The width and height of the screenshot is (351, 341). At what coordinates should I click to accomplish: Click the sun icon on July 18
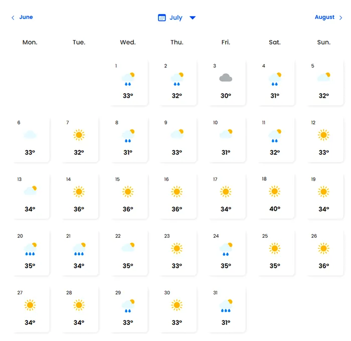274,191
